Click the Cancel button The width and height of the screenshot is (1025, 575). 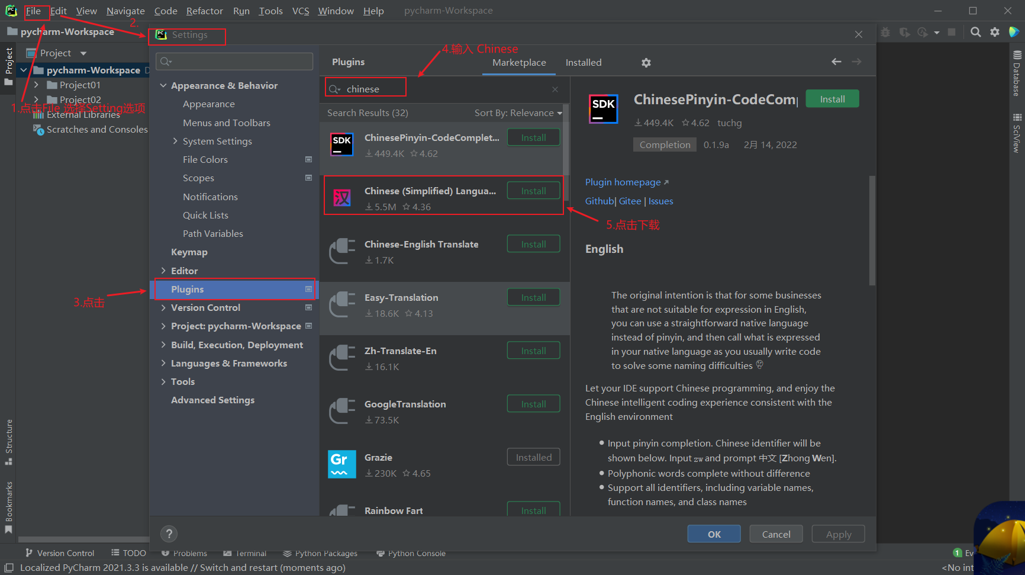click(776, 534)
